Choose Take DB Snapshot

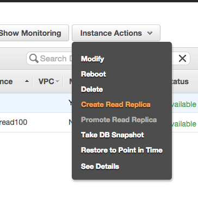[x=113, y=135]
